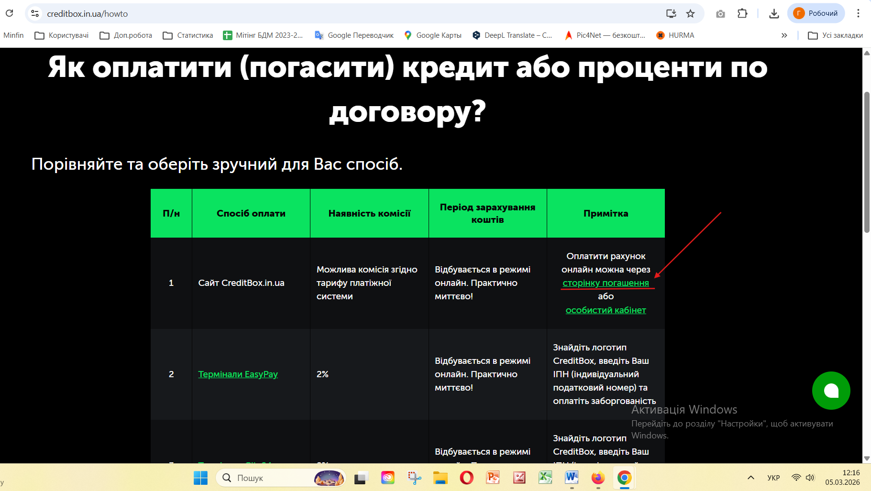Click the Спосіб оплати column header

pyautogui.click(x=251, y=213)
